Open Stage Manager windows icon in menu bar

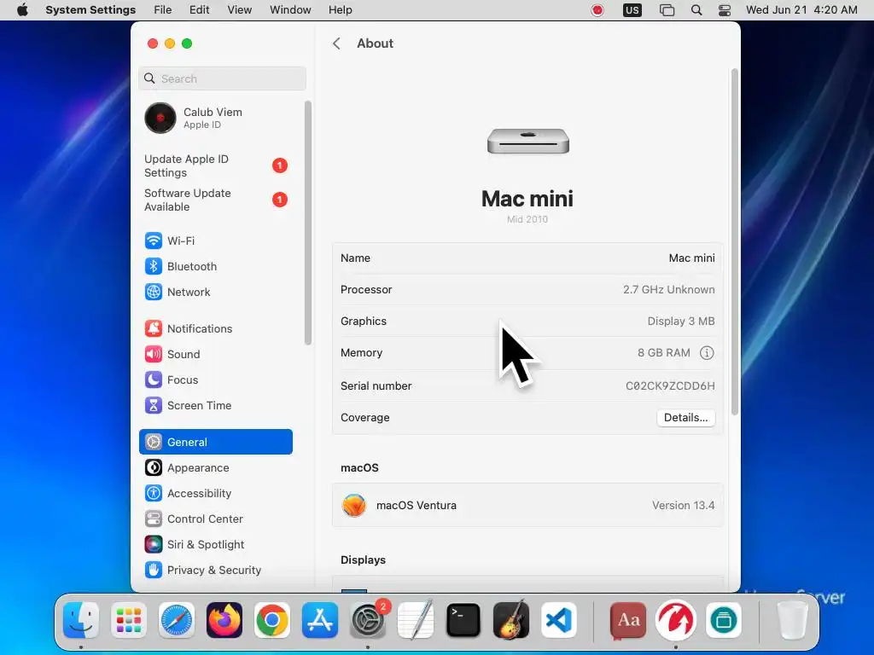667,10
